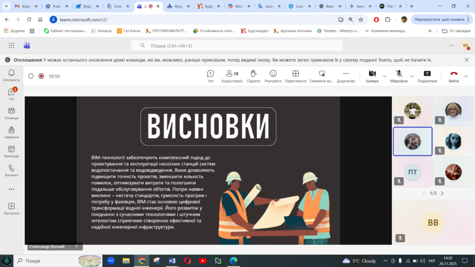Open More actions (Додатково) menu
This screenshot has height=267, width=475.
click(x=346, y=76)
